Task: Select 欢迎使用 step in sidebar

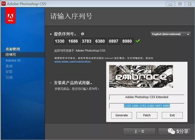Action: pos(13,49)
